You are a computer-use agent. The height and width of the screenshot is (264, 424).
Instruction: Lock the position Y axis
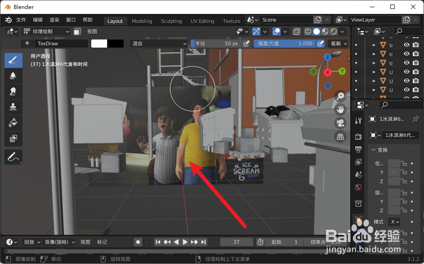click(x=404, y=172)
